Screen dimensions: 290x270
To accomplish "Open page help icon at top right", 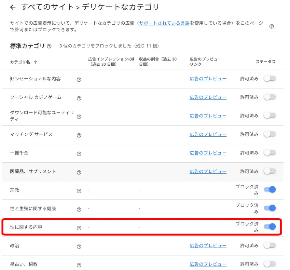I will coord(272,26).
